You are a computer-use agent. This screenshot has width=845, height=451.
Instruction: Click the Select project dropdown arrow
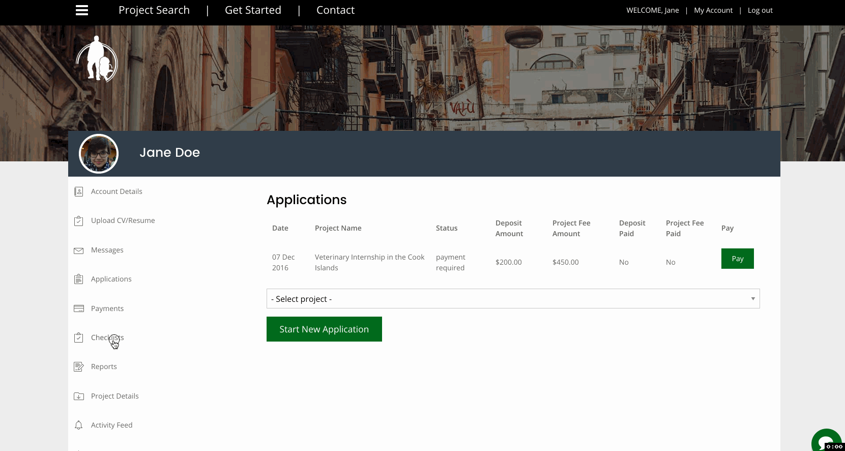(x=753, y=299)
